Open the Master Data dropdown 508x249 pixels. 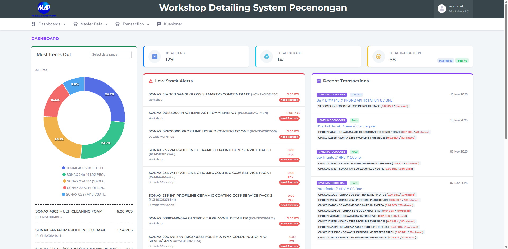(x=91, y=24)
